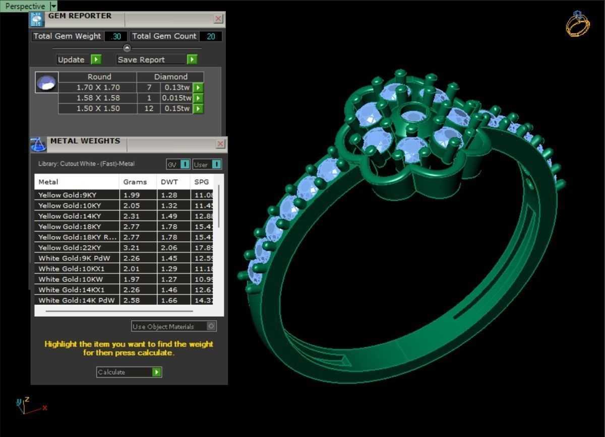605x437 pixels.
Task: Select the Yellow Gold:18KY R... row
Action: point(125,237)
